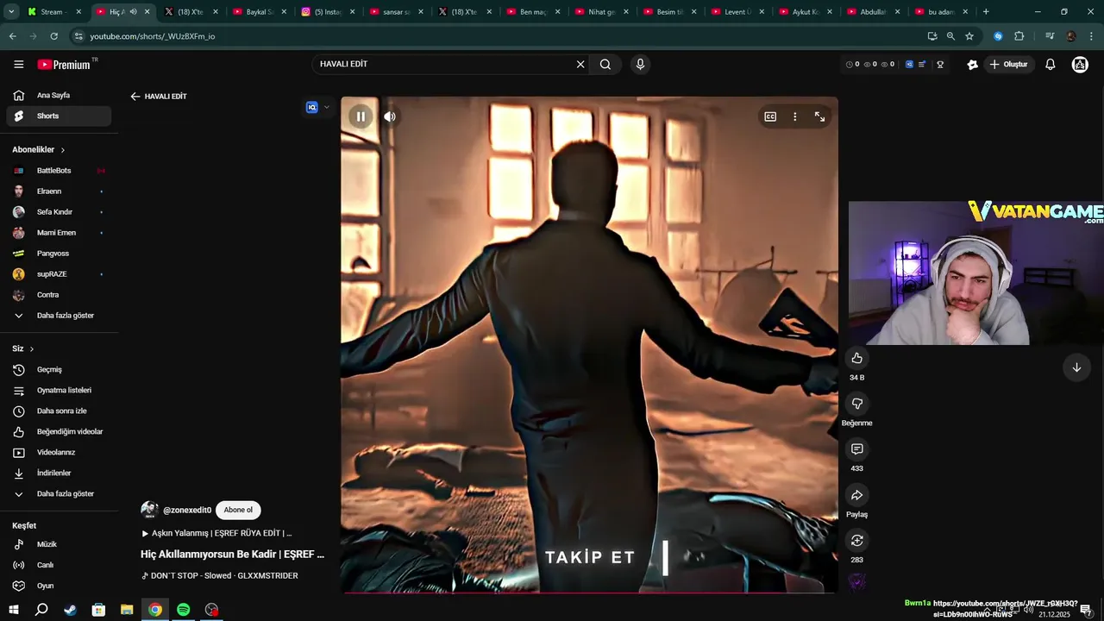The height and width of the screenshot is (621, 1104).
Task: Open Müzik under Keşfet
Action: 59,544
